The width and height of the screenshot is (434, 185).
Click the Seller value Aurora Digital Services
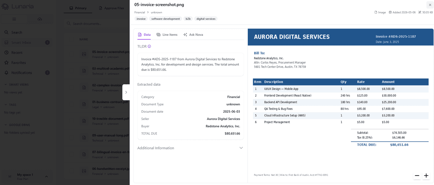223,119
